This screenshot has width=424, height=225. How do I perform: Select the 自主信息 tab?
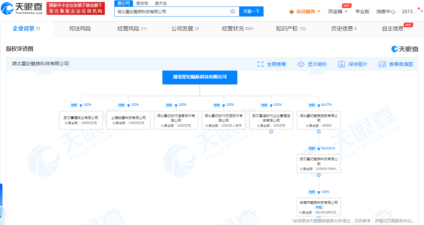pyautogui.click(x=393, y=29)
